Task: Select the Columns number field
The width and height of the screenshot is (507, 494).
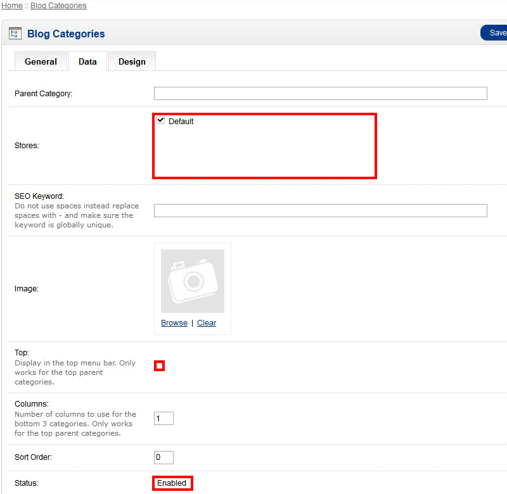Action: point(164,419)
